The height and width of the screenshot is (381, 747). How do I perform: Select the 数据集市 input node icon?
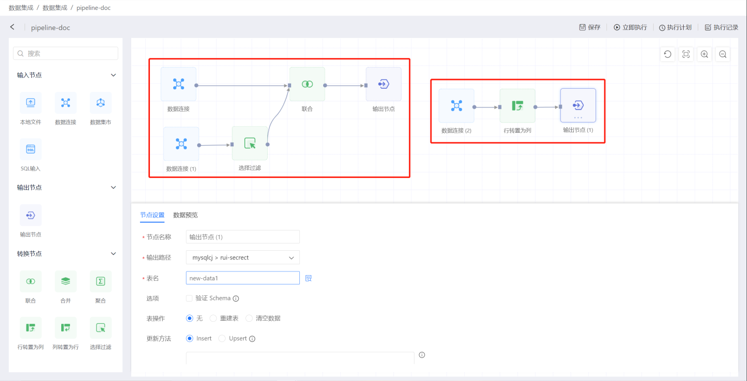point(101,103)
